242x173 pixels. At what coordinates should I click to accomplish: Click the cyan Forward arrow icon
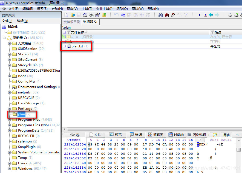pyautogui.click(x=217, y=15)
